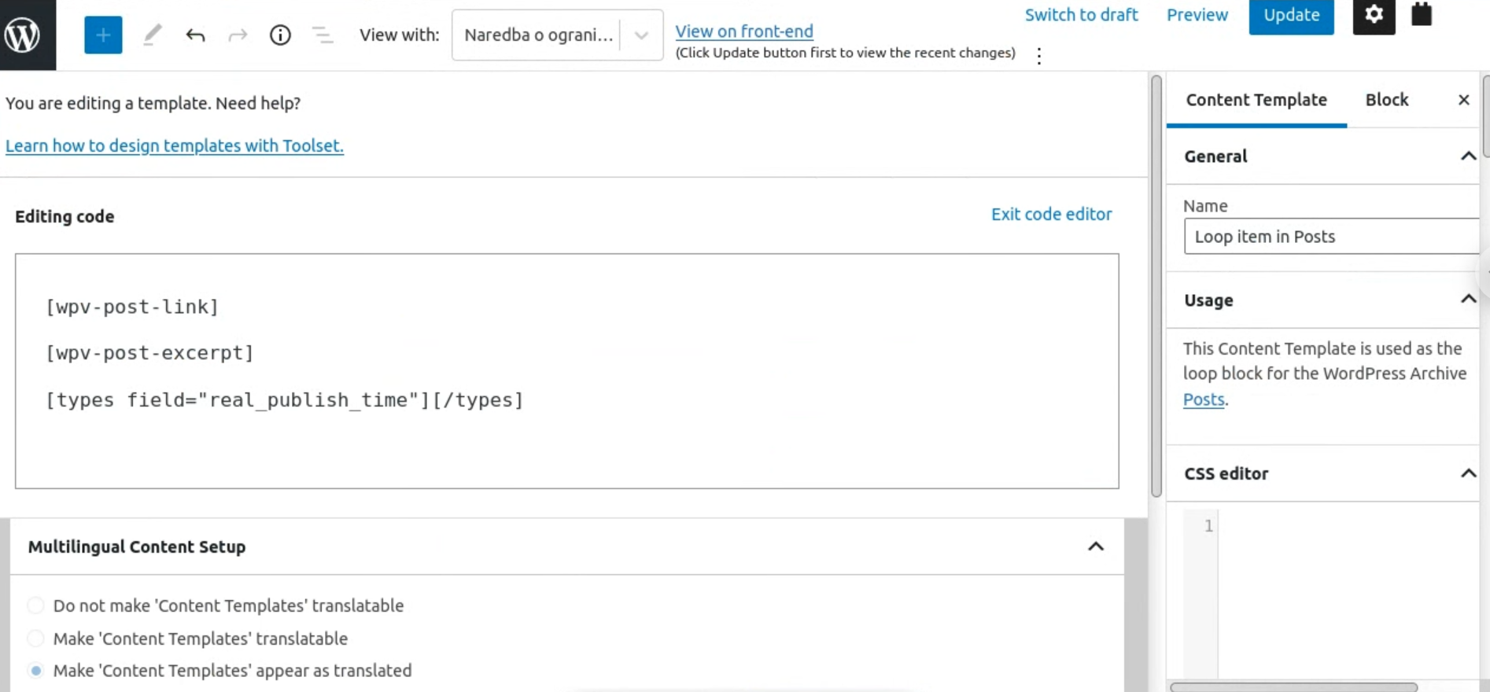Open the Toolset plugin icon

[x=1422, y=14]
